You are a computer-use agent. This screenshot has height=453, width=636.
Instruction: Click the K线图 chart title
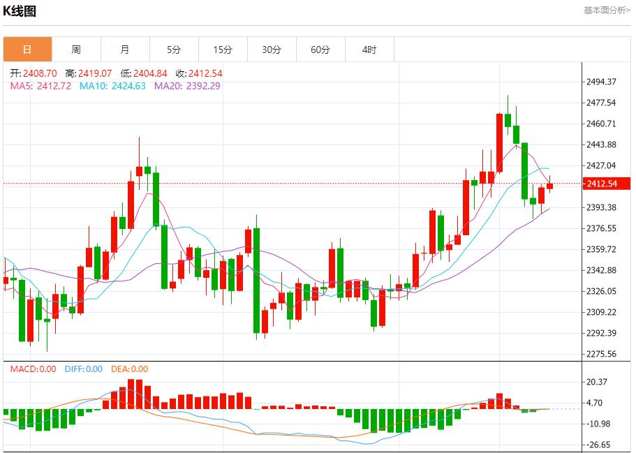pyautogui.click(x=20, y=11)
